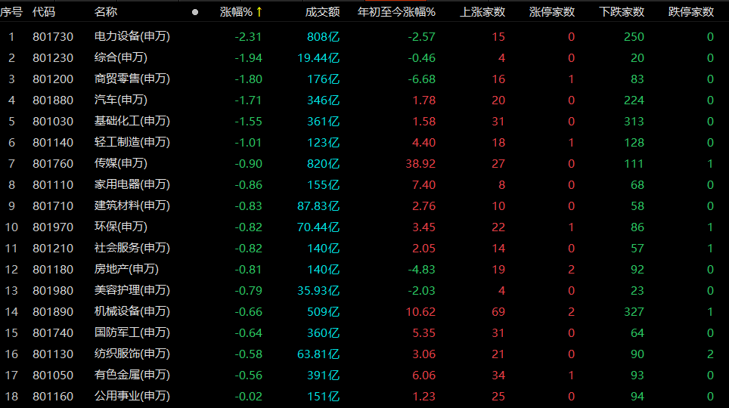Image resolution: width=729 pixels, height=408 pixels.
Task: Sort by 涨幅% column header
Action: [x=236, y=12]
